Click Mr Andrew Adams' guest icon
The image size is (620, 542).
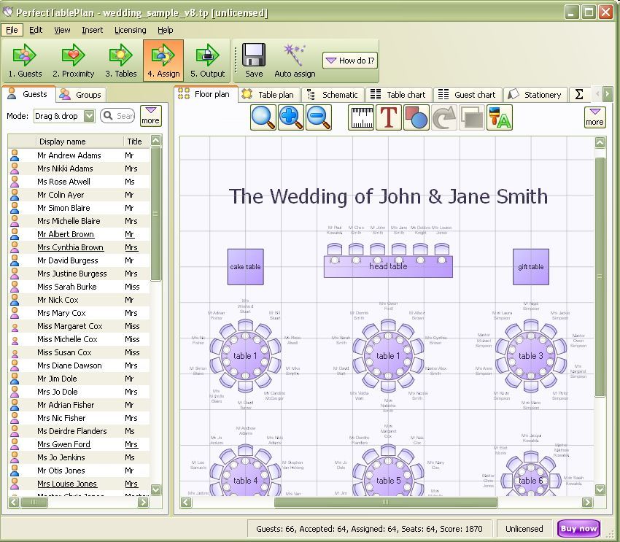pos(15,155)
